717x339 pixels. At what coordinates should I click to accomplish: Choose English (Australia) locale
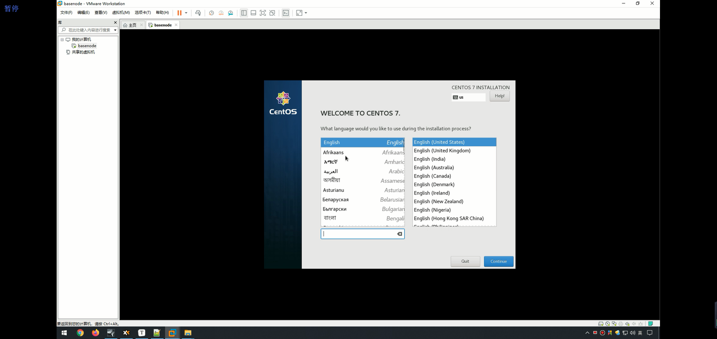point(454,167)
